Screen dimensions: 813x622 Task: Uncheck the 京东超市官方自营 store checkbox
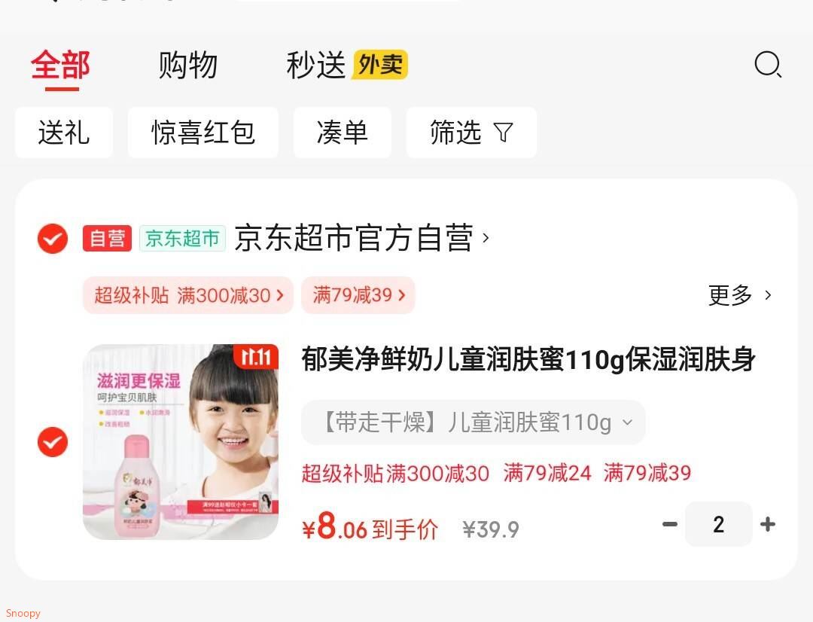pyautogui.click(x=53, y=239)
